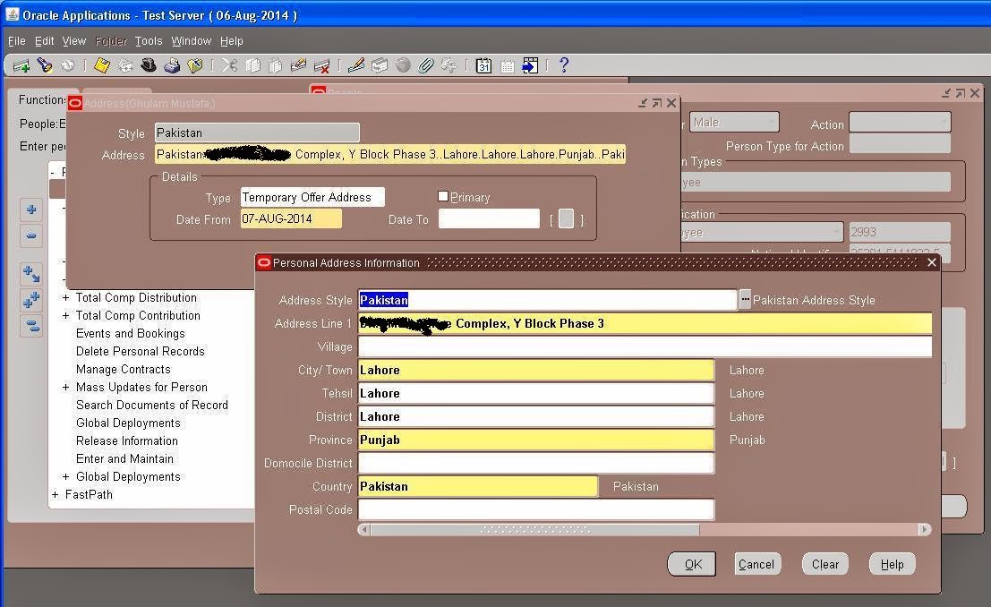Expand the Total Comp Distribution tree node
Viewport: 991px width, 607px height.
(64, 297)
